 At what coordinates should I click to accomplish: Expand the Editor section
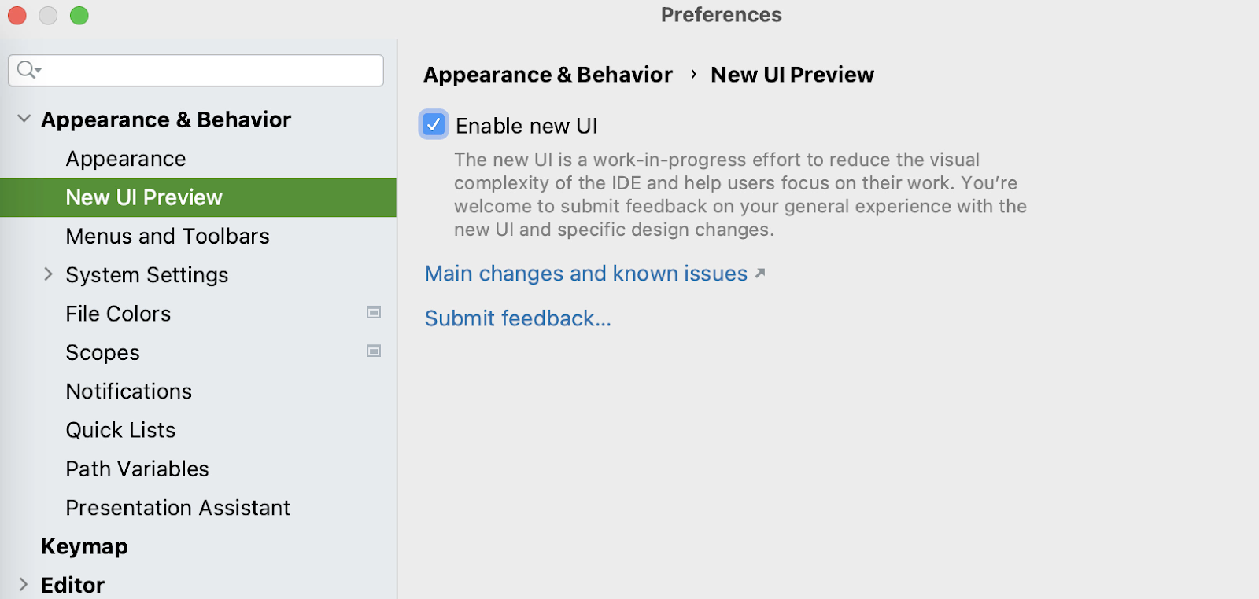[24, 584]
